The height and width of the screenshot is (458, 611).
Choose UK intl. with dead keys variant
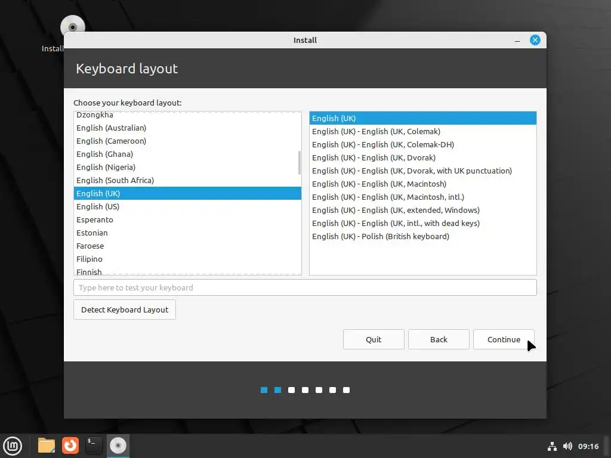(423, 223)
